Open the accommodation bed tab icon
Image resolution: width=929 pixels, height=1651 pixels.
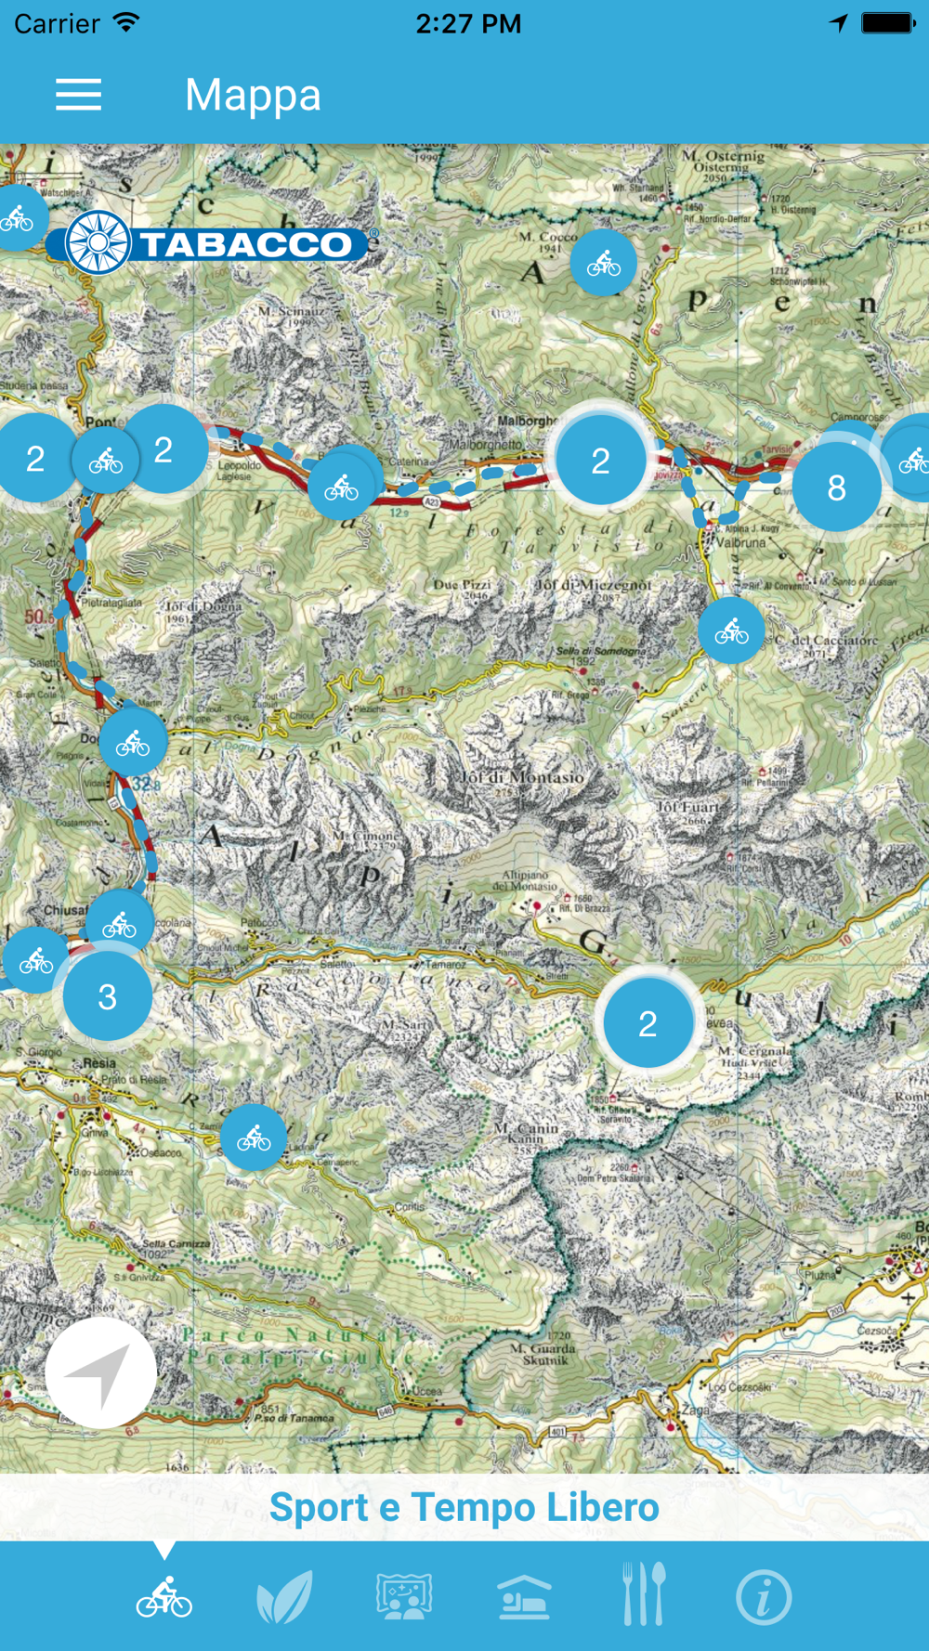point(524,1597)
